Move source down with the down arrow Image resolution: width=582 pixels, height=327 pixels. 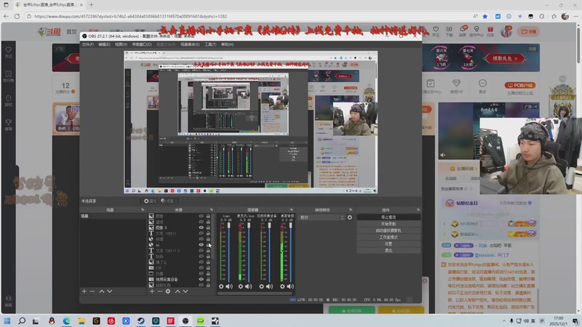point(186,291)
